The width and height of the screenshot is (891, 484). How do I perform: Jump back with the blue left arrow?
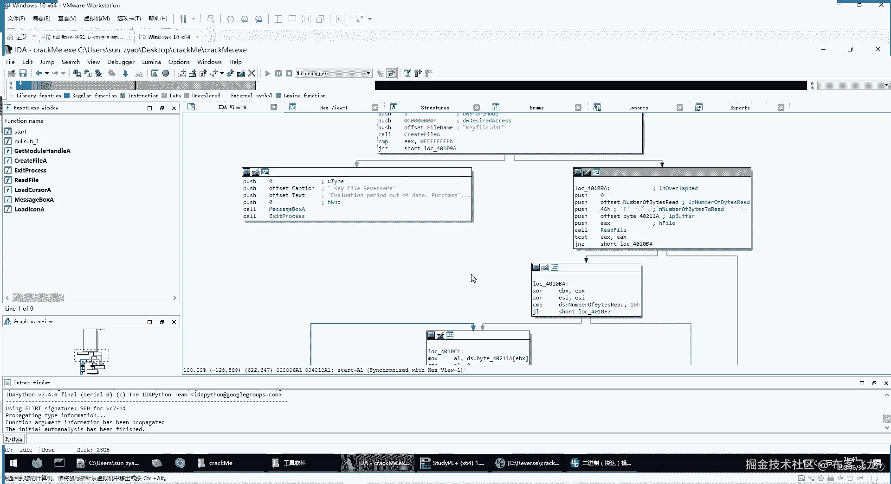tap(39, 73)
